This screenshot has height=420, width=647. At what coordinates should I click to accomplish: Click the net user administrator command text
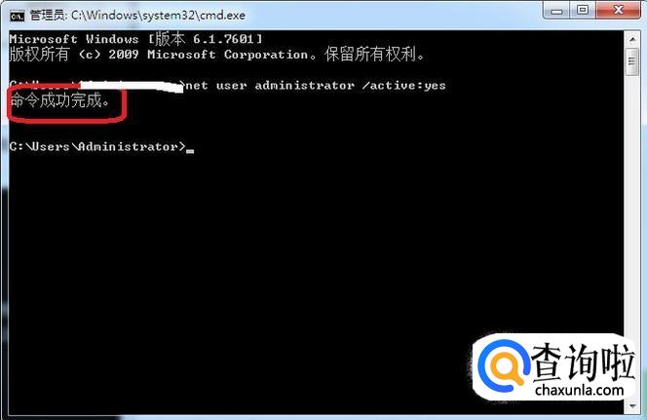click(x=270, y=86)
